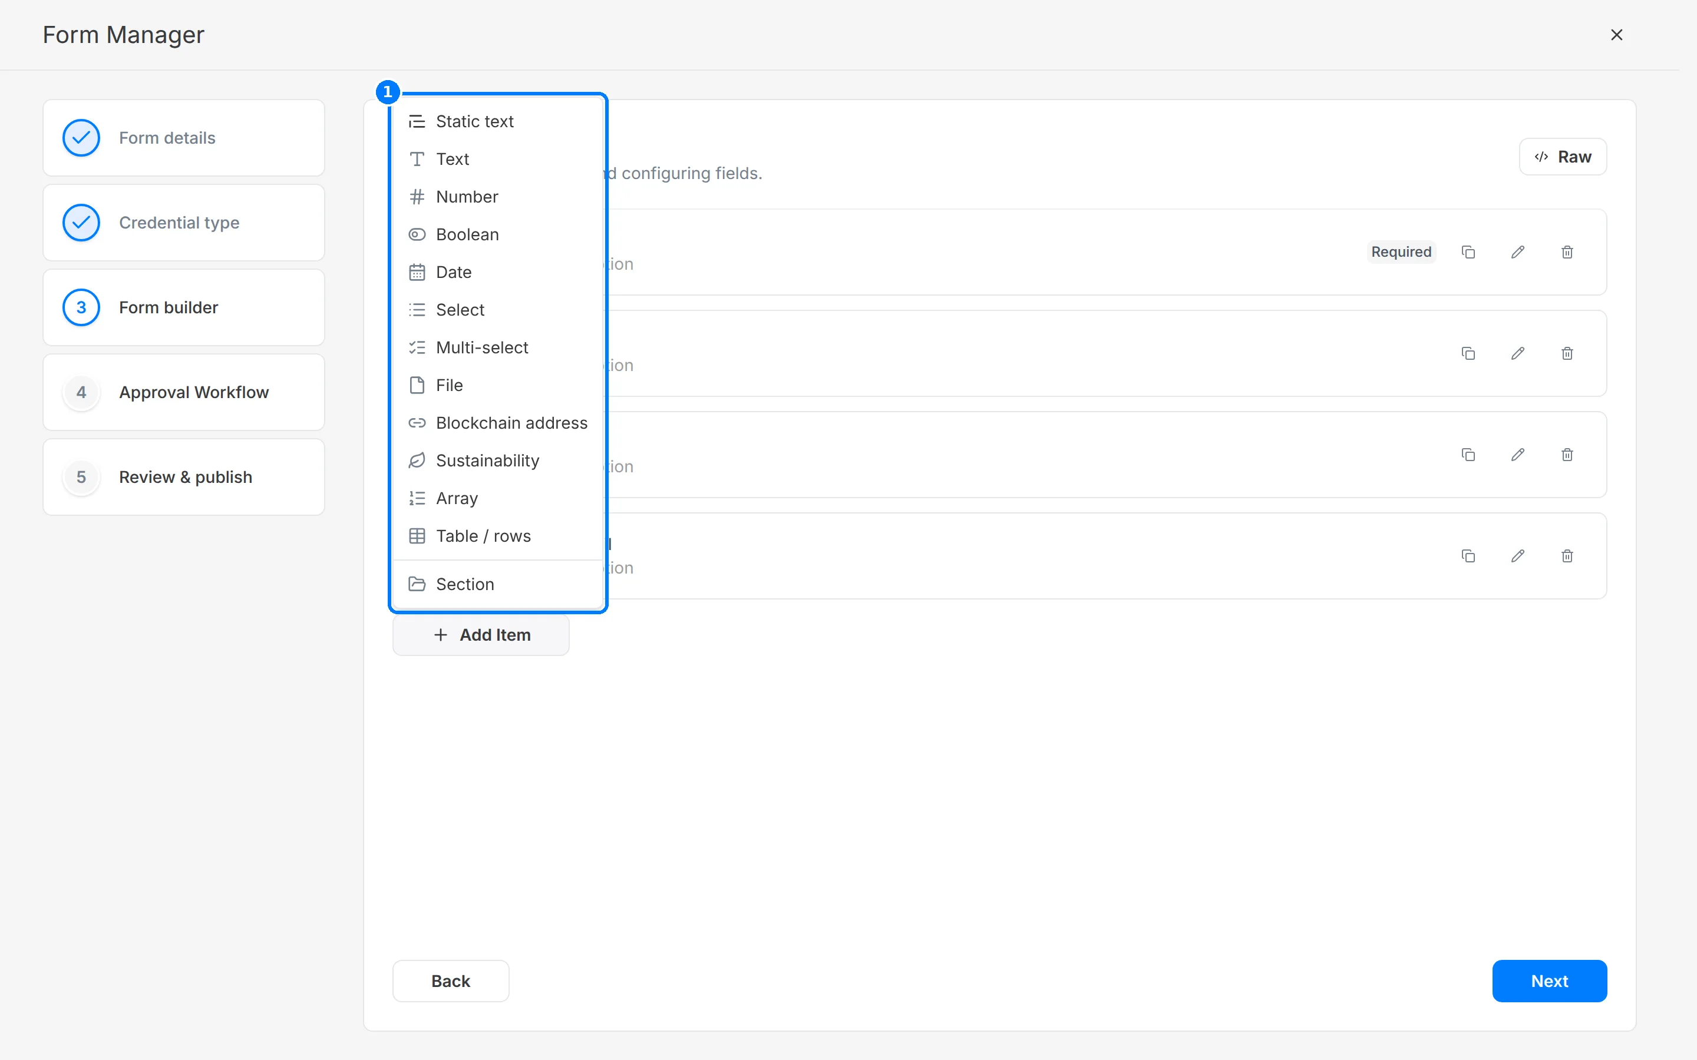Click the Add Item button
The image size is (1697, 1060).
[x=481, y=635]
